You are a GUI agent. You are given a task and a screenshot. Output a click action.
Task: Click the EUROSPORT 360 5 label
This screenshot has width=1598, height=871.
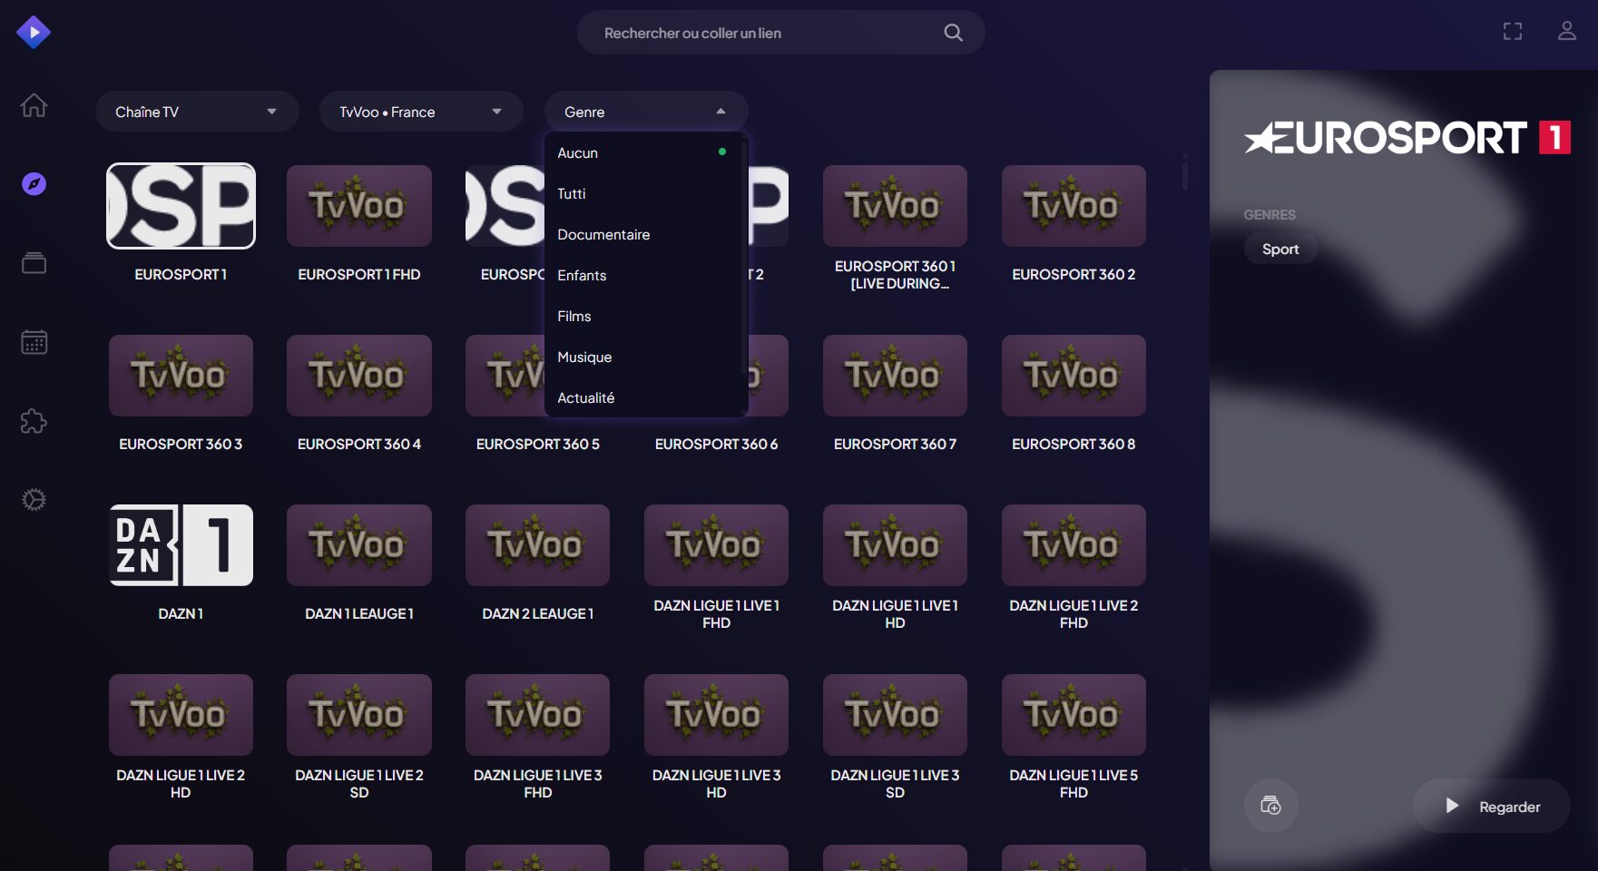537,444
